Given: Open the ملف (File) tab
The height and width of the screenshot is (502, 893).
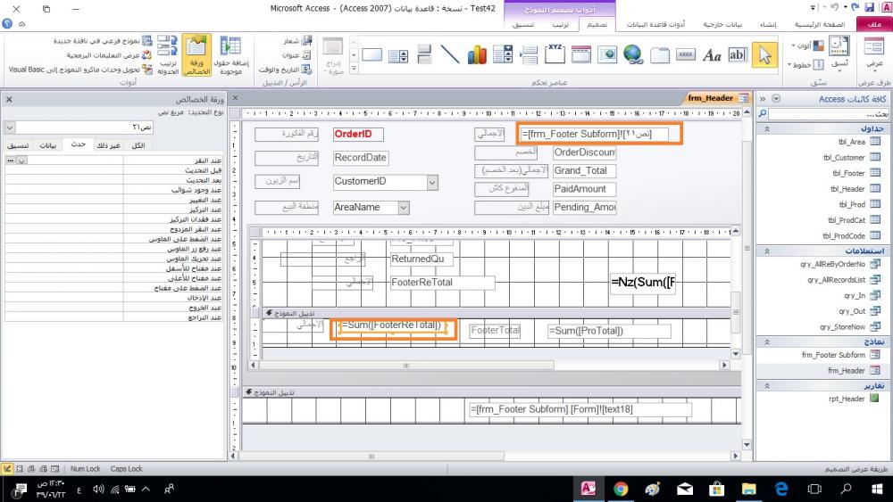Looking at the screenshot, I should click(x=874, y=24).
